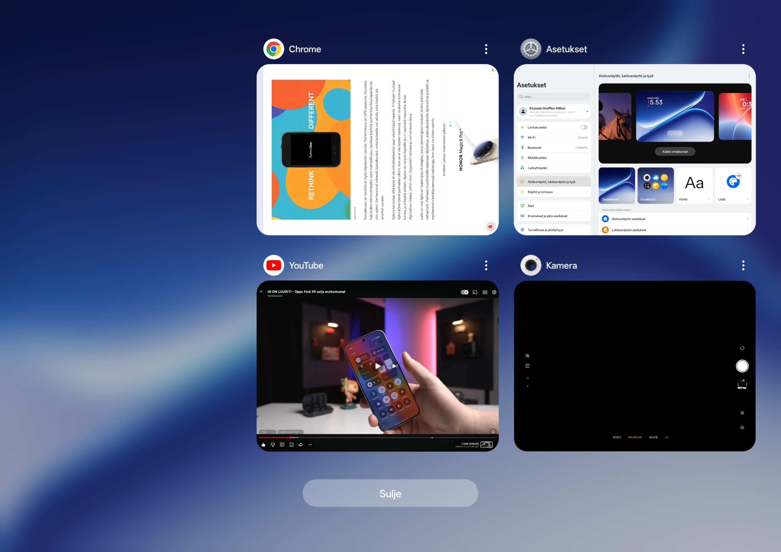The width and height of the screenshot is (781, 552).
Task: Tap the Chrome app icon
Action: point(273,49)
